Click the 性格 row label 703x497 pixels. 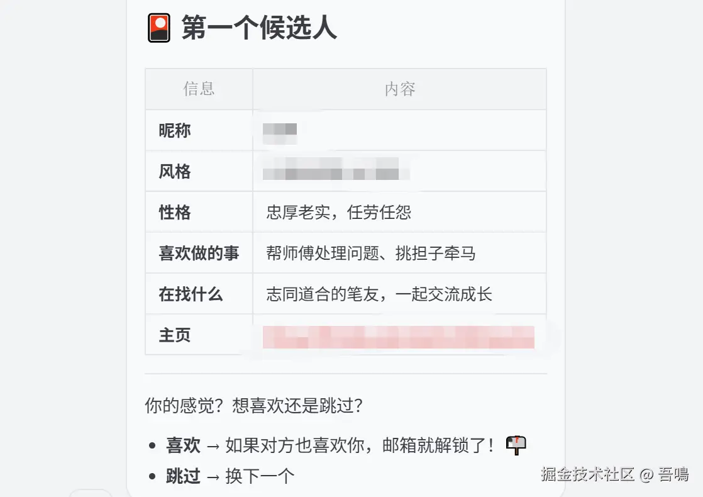175,212
